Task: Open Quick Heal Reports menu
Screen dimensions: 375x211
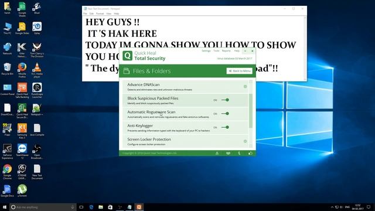Action: tap(226, 51)
